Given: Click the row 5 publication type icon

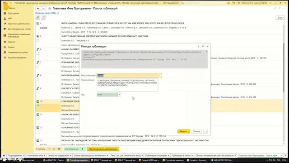Looking at the screenshot, I should (x=38, y=36).
